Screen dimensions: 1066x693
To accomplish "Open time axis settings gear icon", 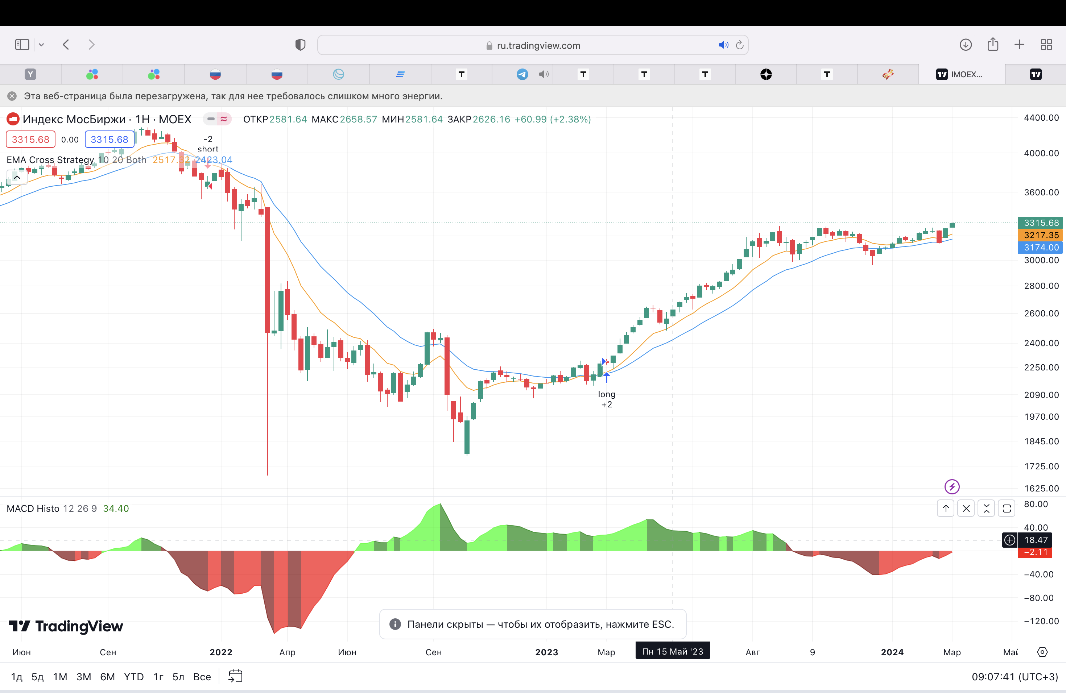I will pos(1042,652).
